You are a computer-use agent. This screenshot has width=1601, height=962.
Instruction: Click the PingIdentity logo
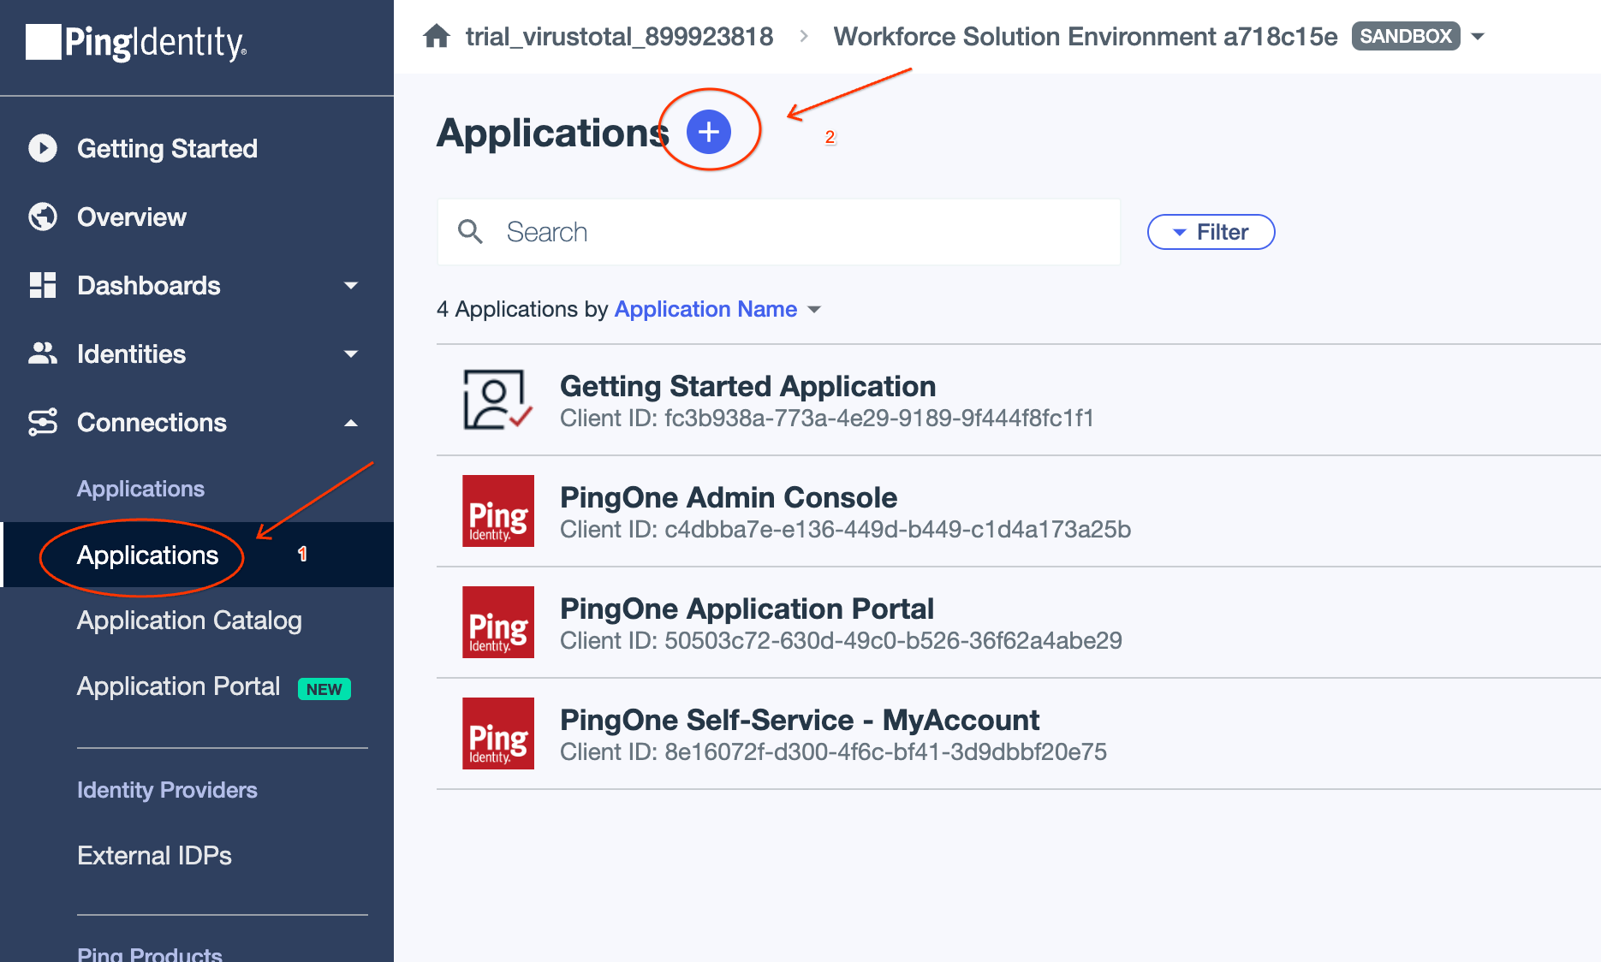(137, 43)
